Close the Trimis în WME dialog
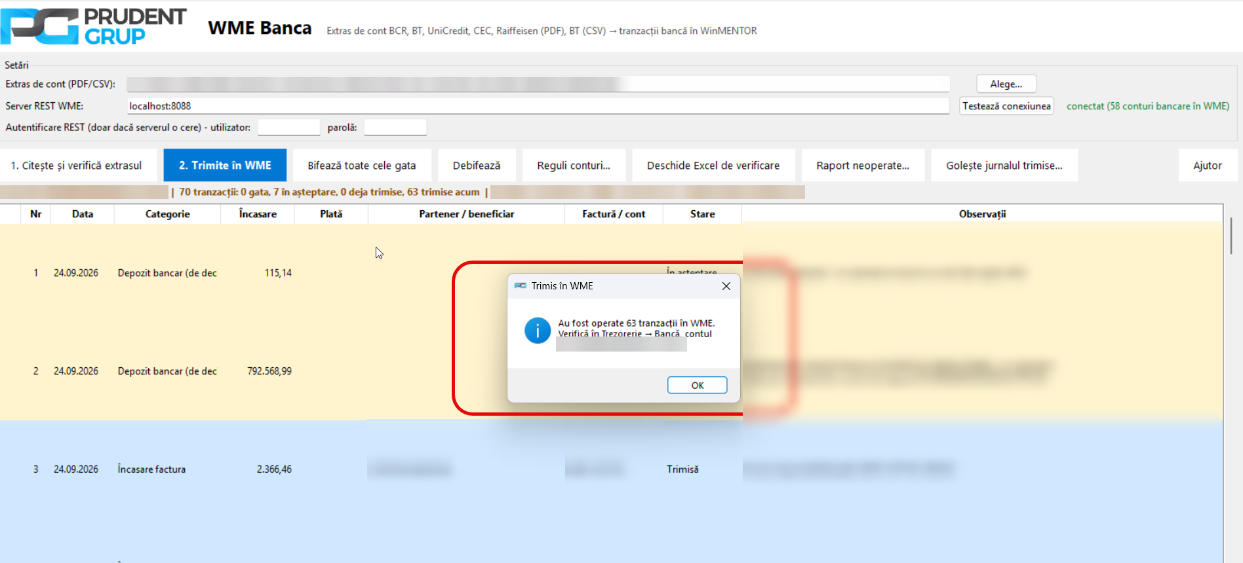Screen dimensions: 1243x563 [726, 286]
